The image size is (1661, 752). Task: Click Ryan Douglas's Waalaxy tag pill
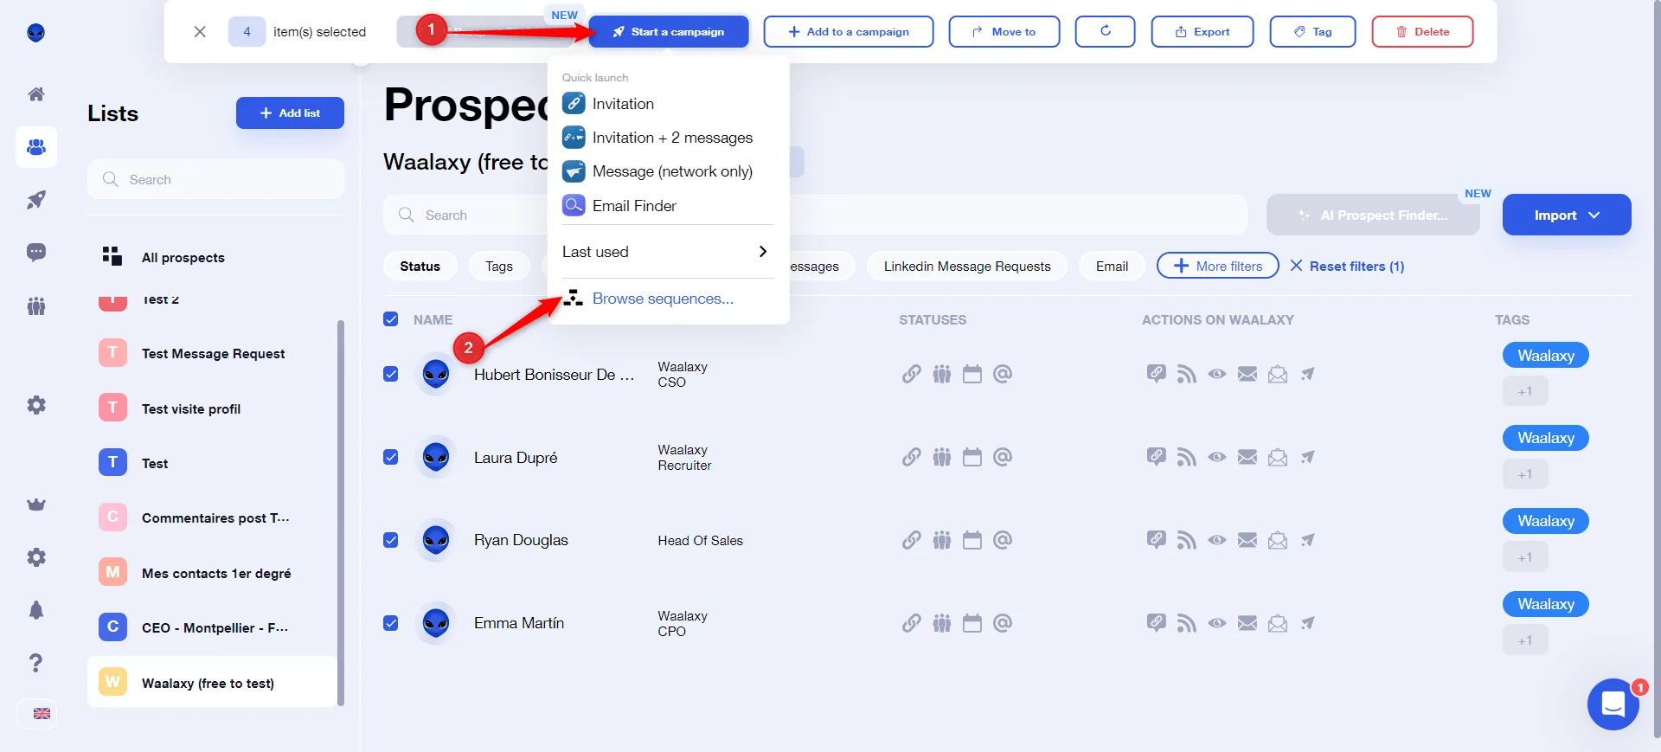click(x=1546, y=521)
